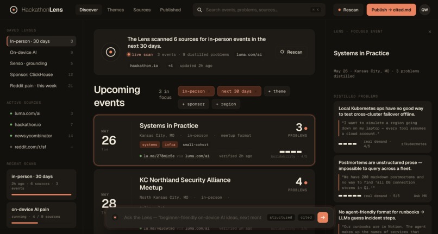438x234 pixels.
Task: Click the luma.com/ai source chip in banner
Action: (249, 54)
